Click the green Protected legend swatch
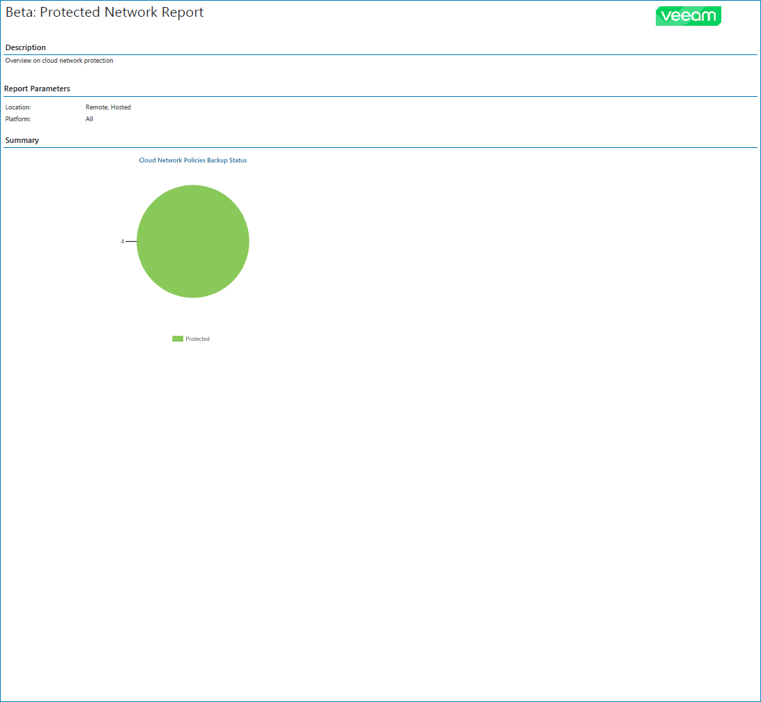The width and height of the screenshot is (761, 702). 178,339
